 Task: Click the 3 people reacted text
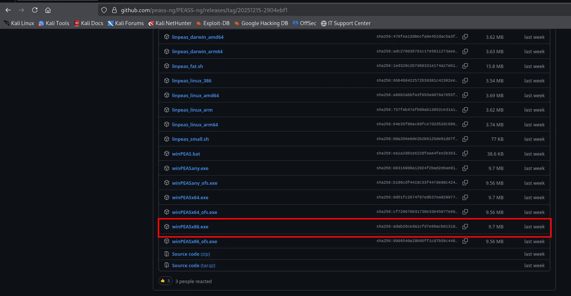click(193, 281)
